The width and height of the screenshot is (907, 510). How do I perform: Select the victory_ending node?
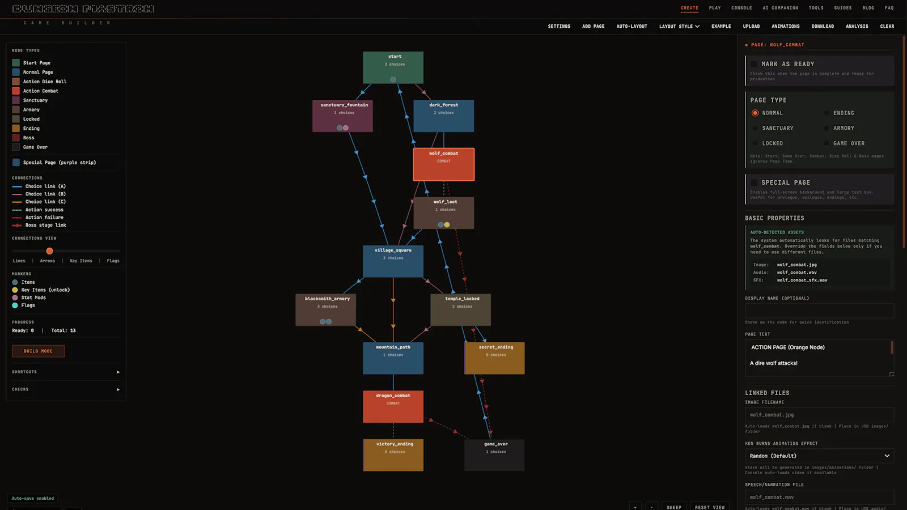[x=393, y=455]
